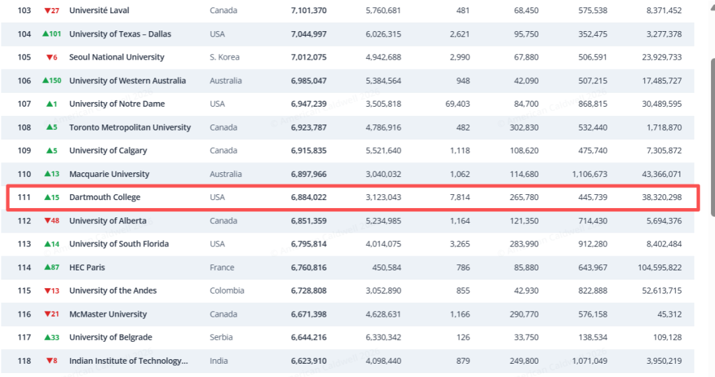Screen dimensions: 715x377
Task: Click the green up arrow for University of Belgrade
Action: pyautogui.click(x=48, y=337)
